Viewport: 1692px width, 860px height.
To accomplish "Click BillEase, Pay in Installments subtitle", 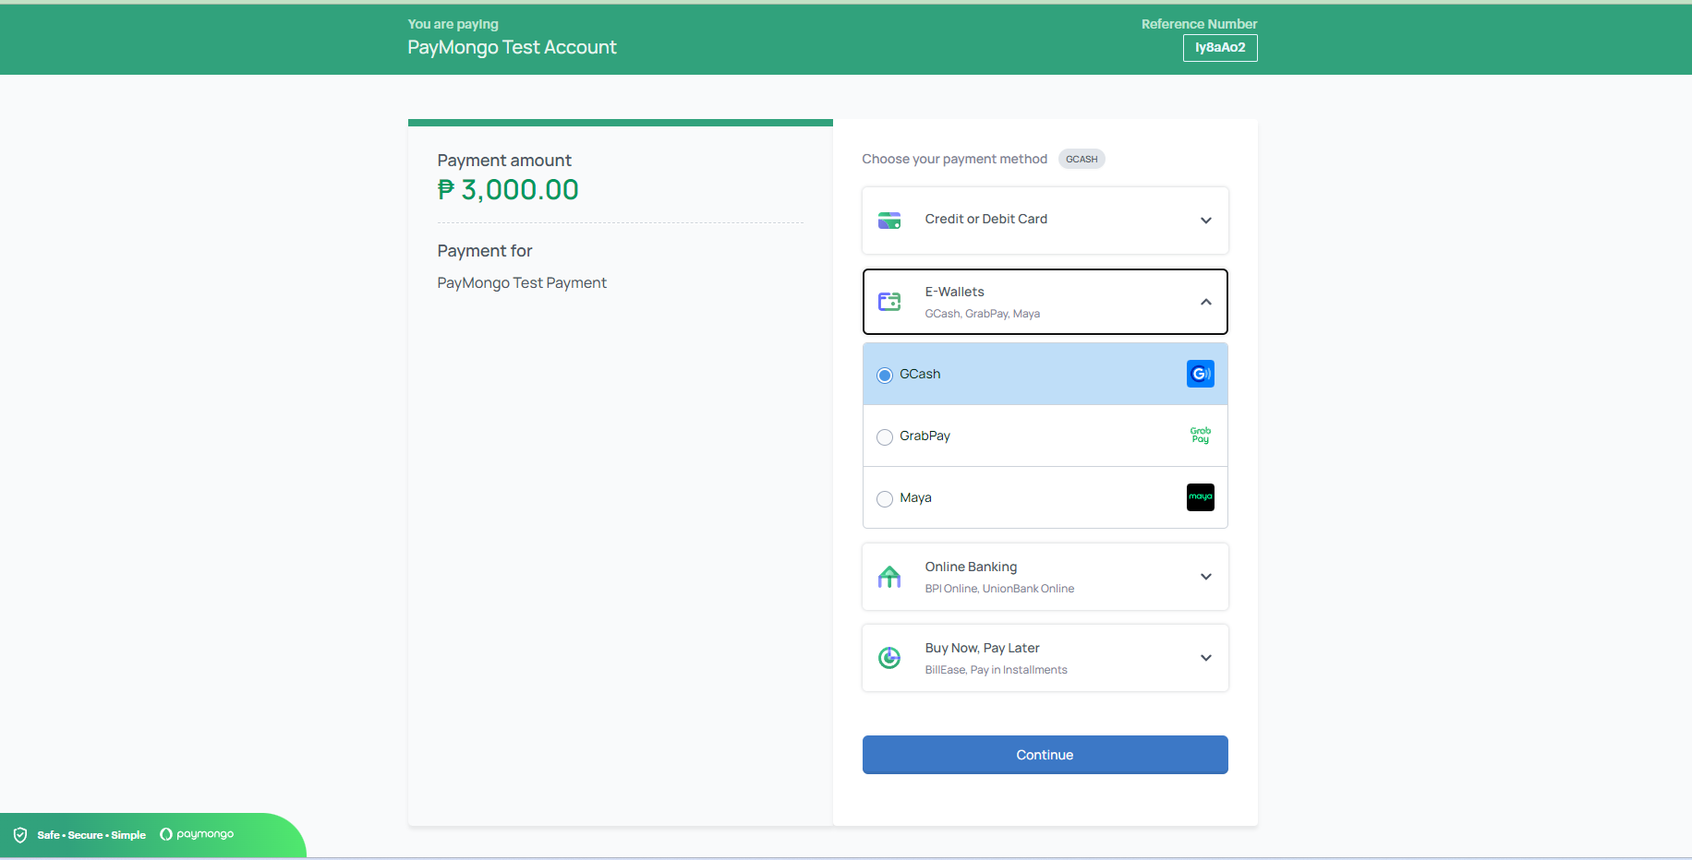I will click(996, 670).
